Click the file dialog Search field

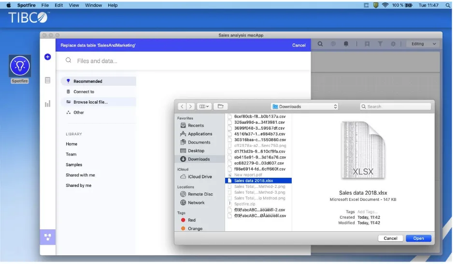396,106
